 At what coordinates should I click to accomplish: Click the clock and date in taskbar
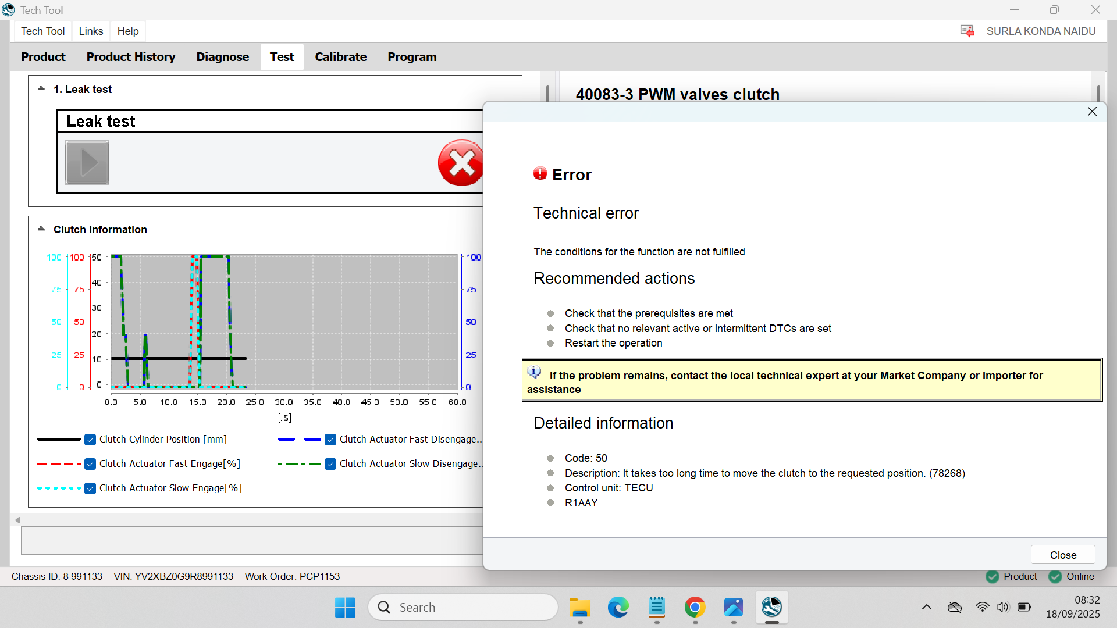click(1073, 607)
